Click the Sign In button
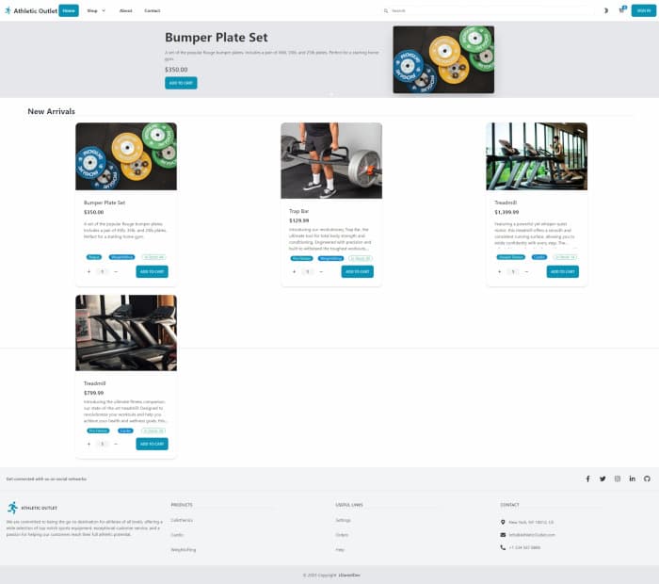 tap(643, 10)
